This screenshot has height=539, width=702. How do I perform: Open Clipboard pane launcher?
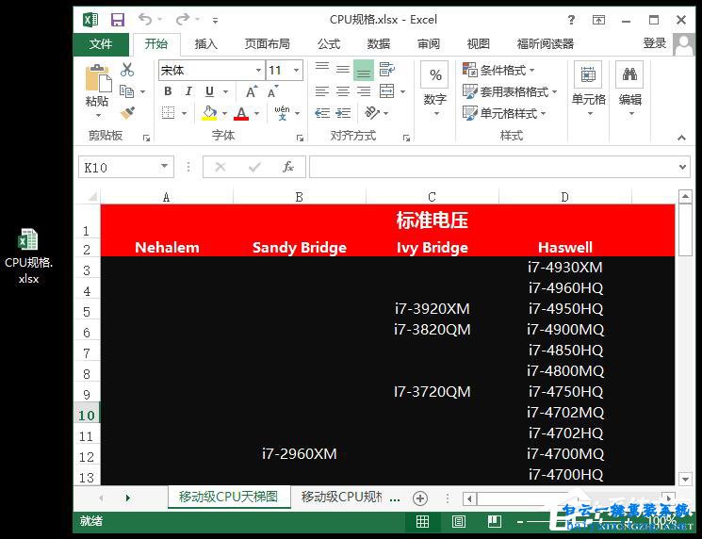coord(146,139)
